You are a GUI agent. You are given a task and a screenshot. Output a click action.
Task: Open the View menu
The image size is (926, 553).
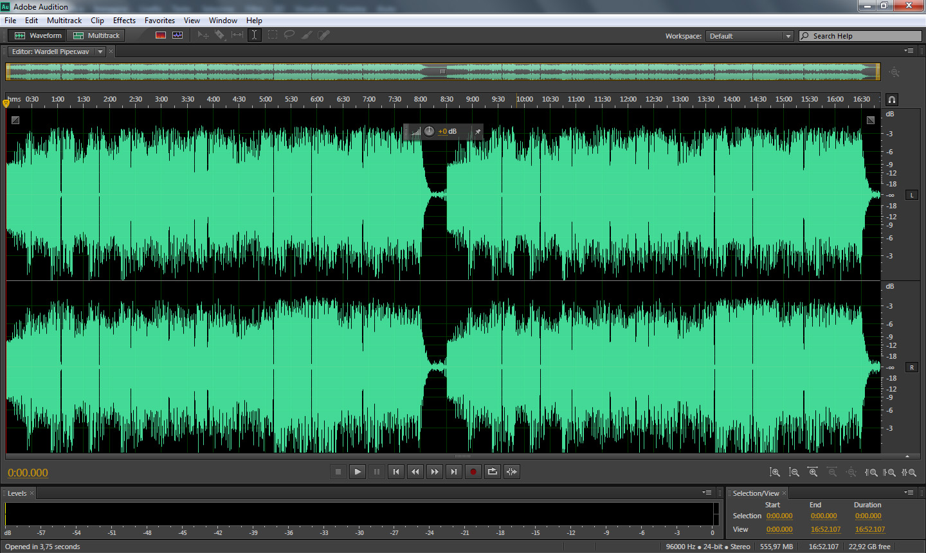[192, 21]
